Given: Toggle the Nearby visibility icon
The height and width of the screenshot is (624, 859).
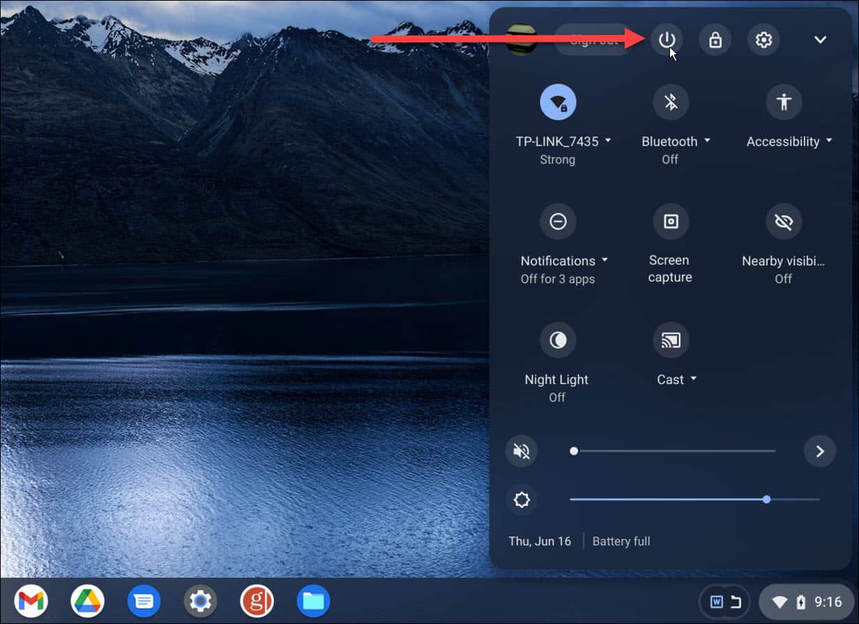Looking at the screenshot, I should [x=784, y=222].
